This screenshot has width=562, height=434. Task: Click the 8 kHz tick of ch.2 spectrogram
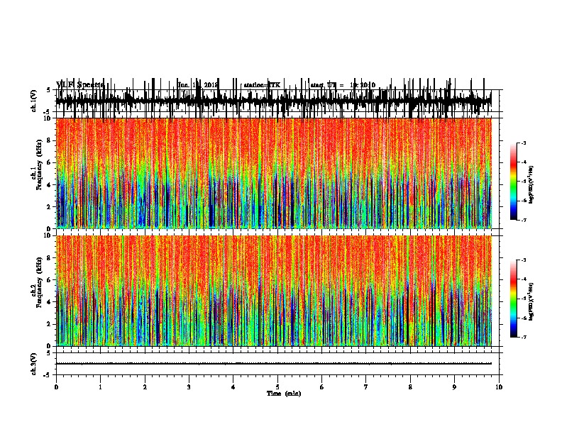point(50,258)
